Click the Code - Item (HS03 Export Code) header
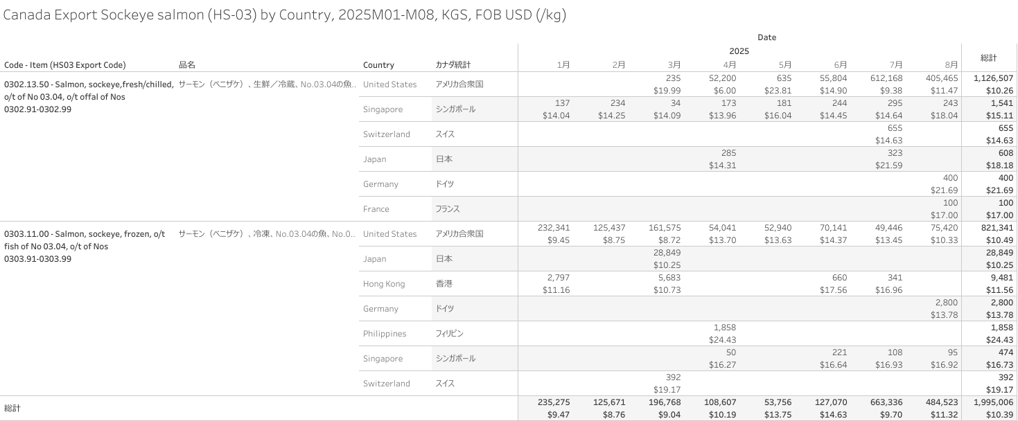Viewport: 1018px width, 421px height. [x=65, y=65]
